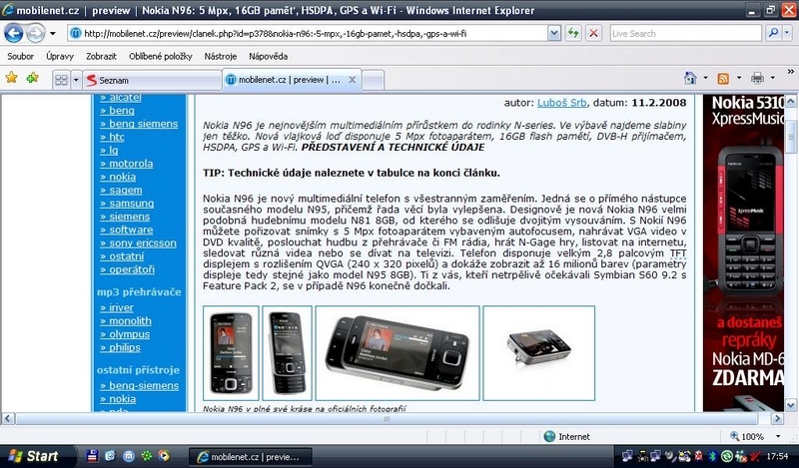Click the Home page icon

(x=690, y=78)
